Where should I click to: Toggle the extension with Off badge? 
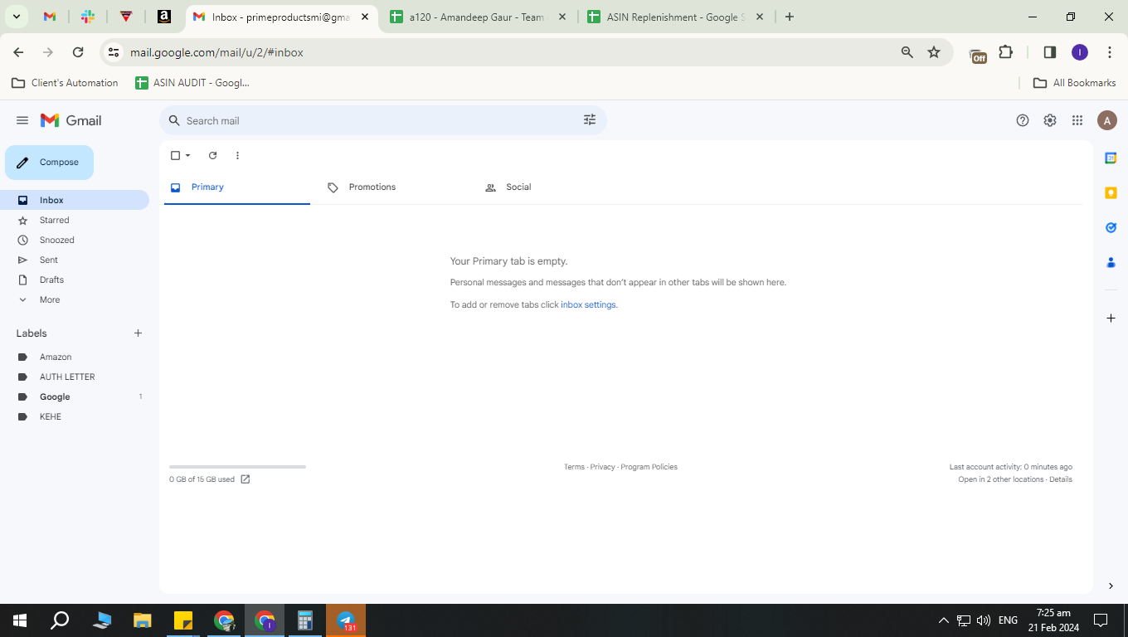pos(978,55)
